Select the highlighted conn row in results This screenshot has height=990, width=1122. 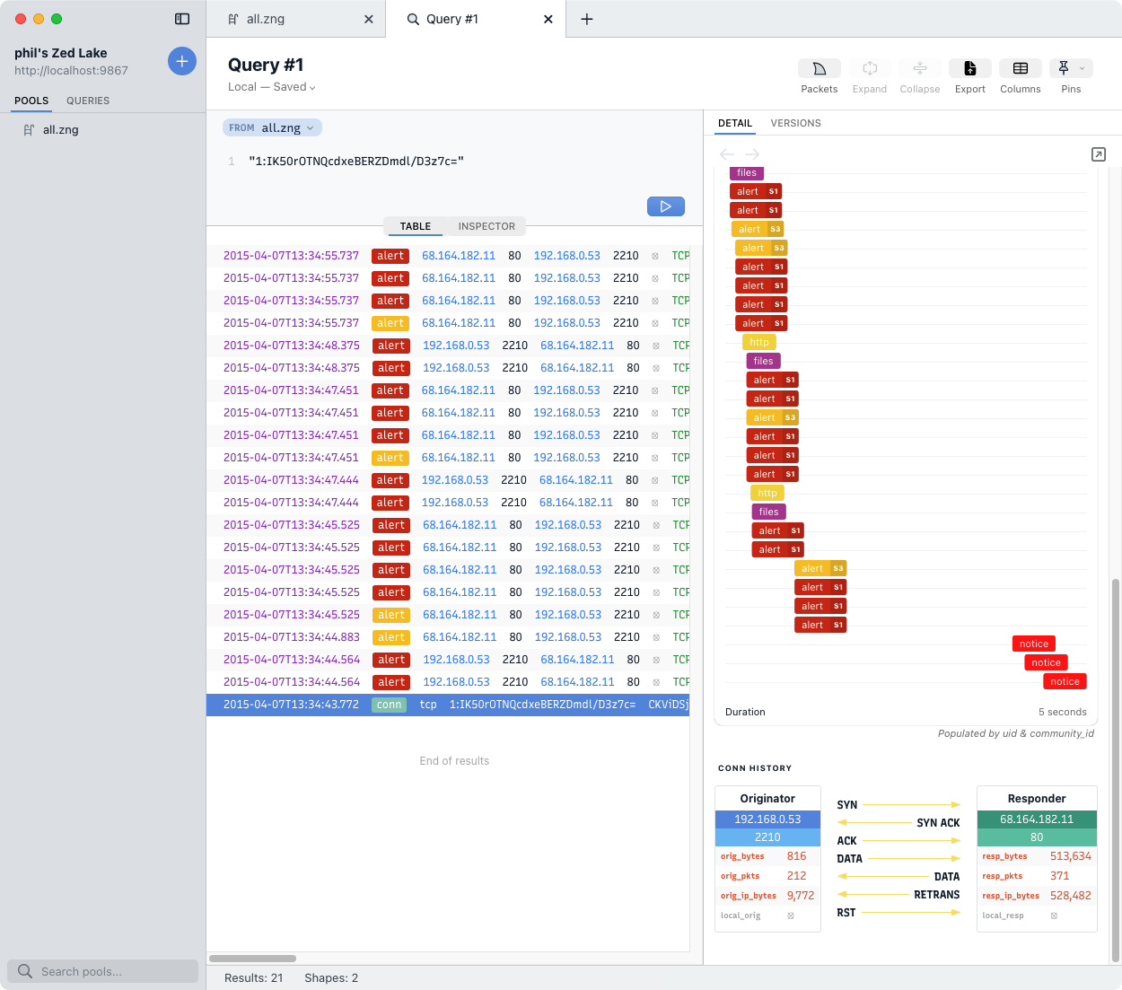(449, 704)
